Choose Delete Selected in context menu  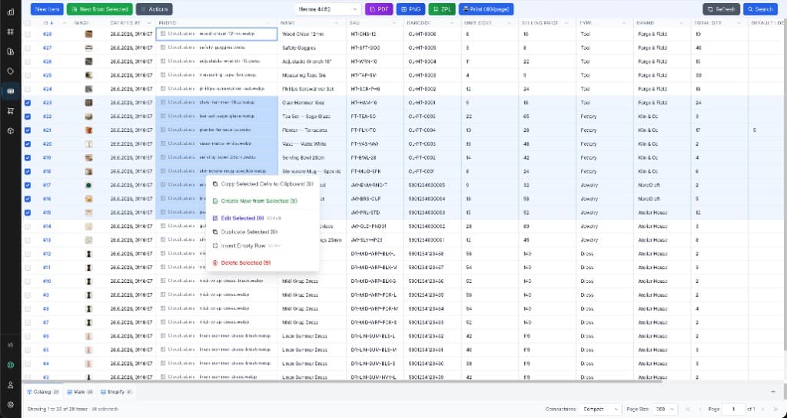click(263, 263)
